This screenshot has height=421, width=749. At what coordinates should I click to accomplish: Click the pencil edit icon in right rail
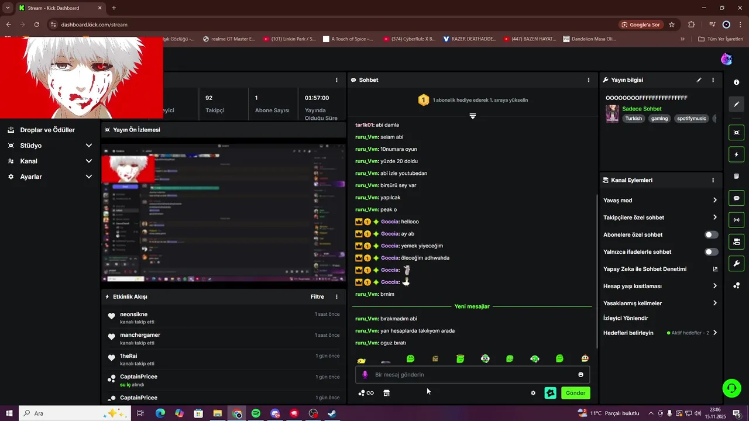tap(737, 104)
